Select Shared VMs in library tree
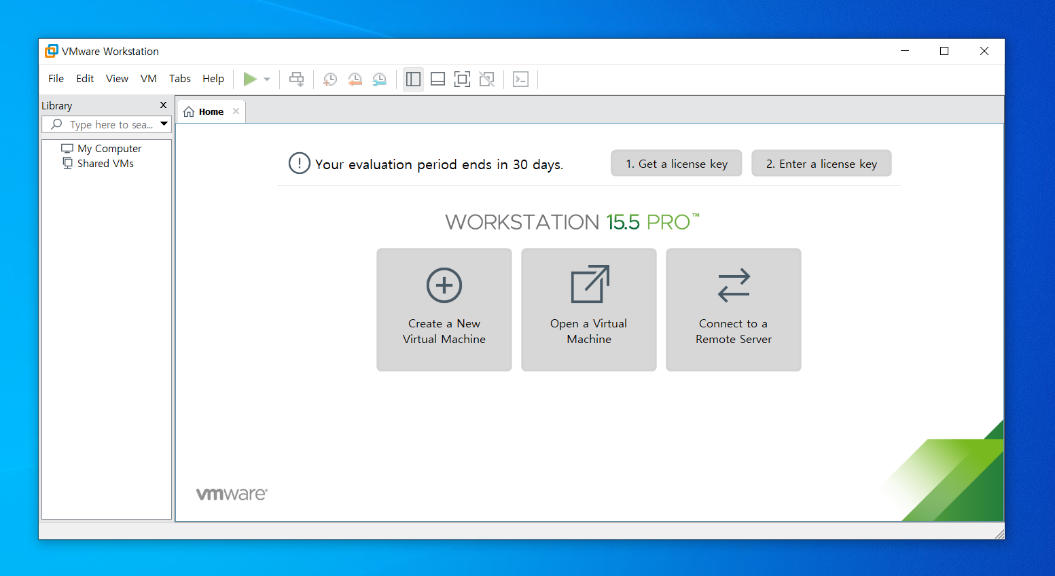 click(105, 163)
